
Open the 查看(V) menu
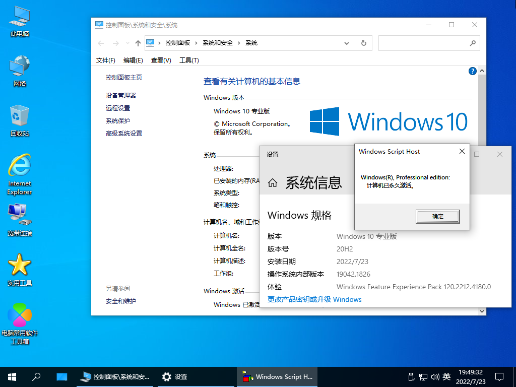[x=161, y=60]
